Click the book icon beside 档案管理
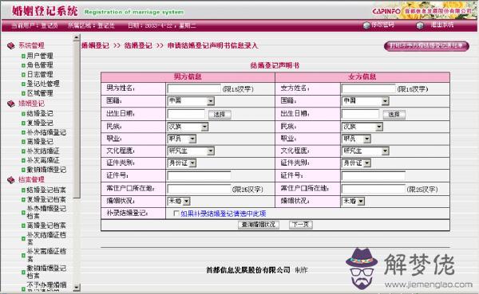 (11, 180)
